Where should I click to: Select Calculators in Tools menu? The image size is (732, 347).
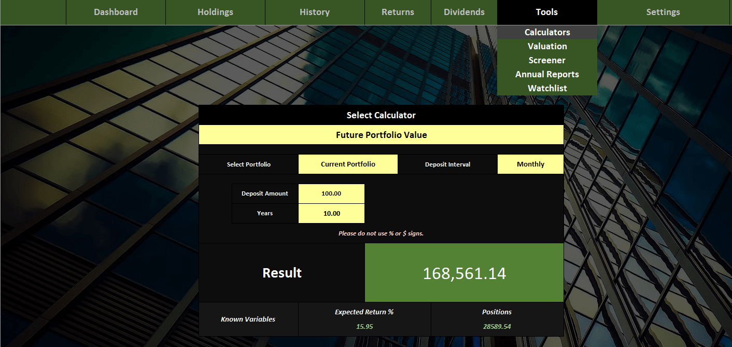tap(547, 32)
